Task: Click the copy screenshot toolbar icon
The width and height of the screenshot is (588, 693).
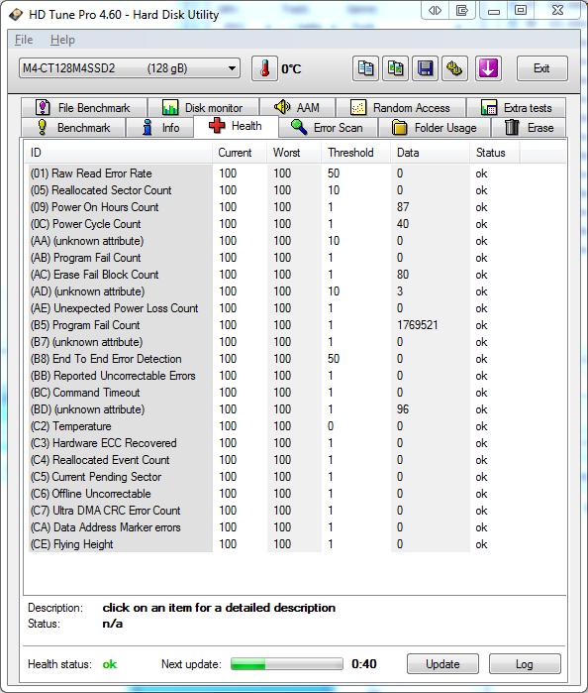Action: [x=395, y=68]
